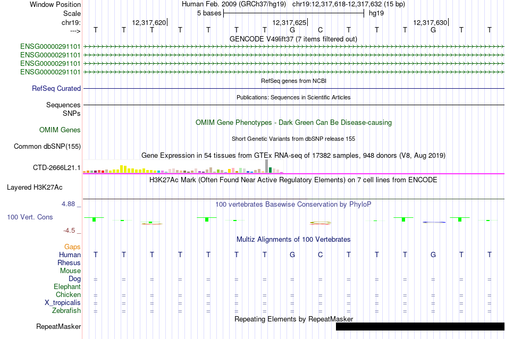The image size is (505, 339).
Task: Open Repeating Elements by RepeatMasker title
Action: point(293,319)
